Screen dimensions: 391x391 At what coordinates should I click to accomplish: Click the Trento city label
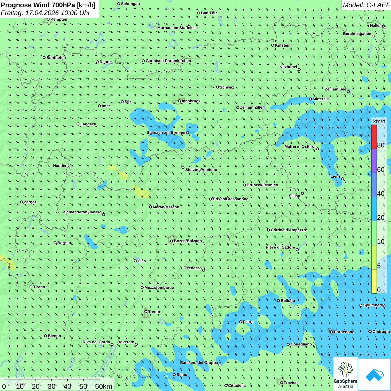pos(154,312)
